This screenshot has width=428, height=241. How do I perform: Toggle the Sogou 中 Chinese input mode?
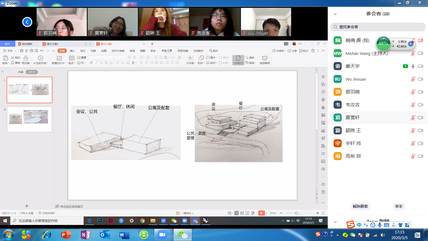359,225
